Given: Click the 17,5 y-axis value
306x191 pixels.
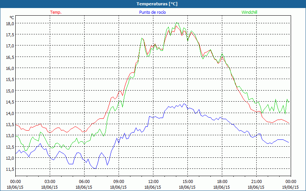Looking at the screenshot, I should pyautogui.click(x=10, y=34).
